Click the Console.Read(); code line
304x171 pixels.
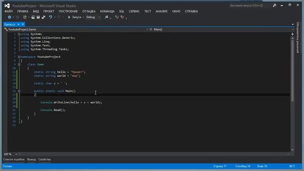tap(53, 110)
